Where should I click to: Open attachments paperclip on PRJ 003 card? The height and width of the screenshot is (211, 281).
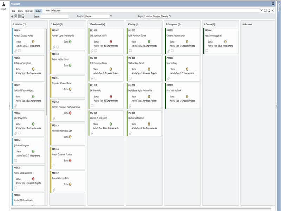pyautogui.click(x=169, y=78)
